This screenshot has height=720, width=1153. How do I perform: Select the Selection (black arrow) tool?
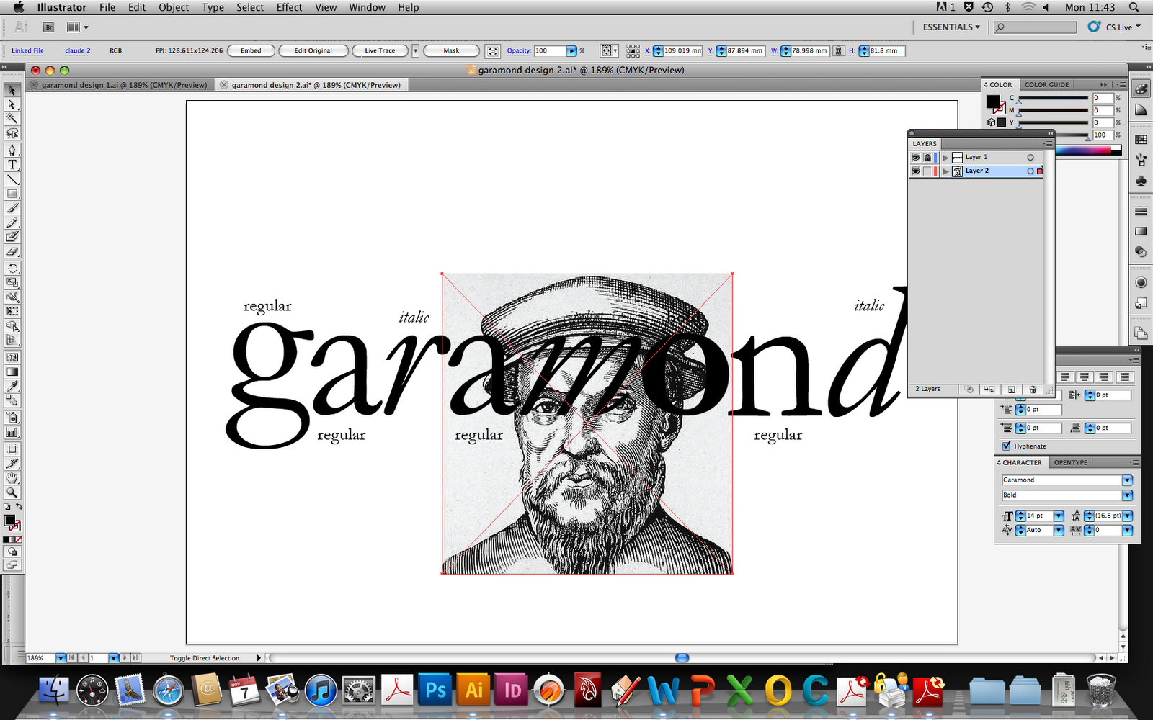coord(12,91)
